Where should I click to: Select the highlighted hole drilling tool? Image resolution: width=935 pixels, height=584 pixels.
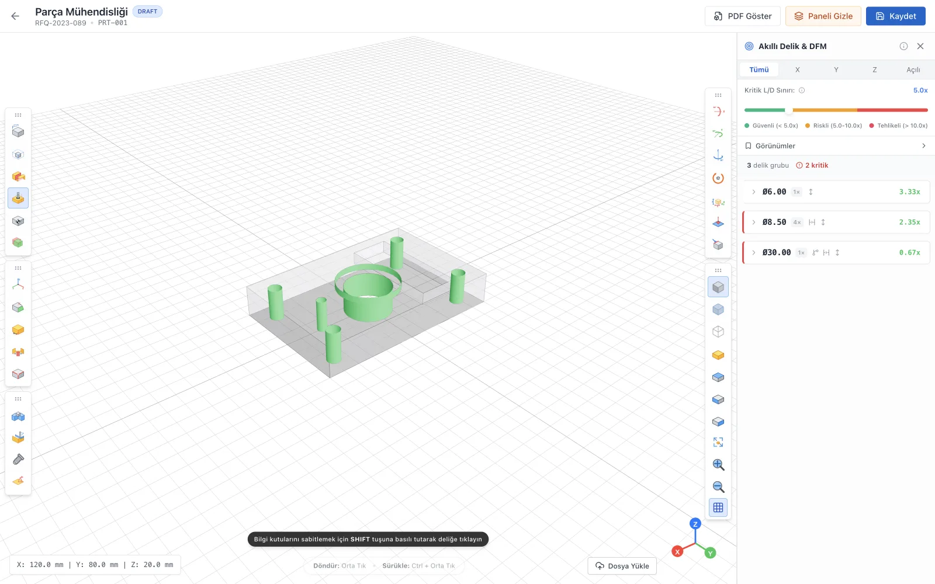point(18,199)
